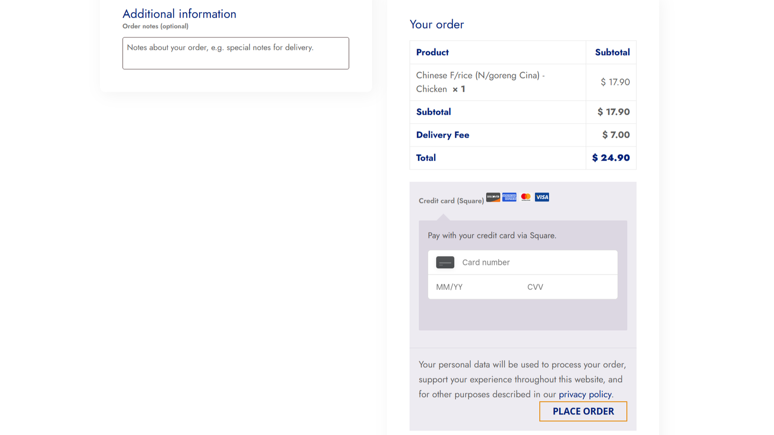Click the PLACE ORDER button

pos(583,411)
